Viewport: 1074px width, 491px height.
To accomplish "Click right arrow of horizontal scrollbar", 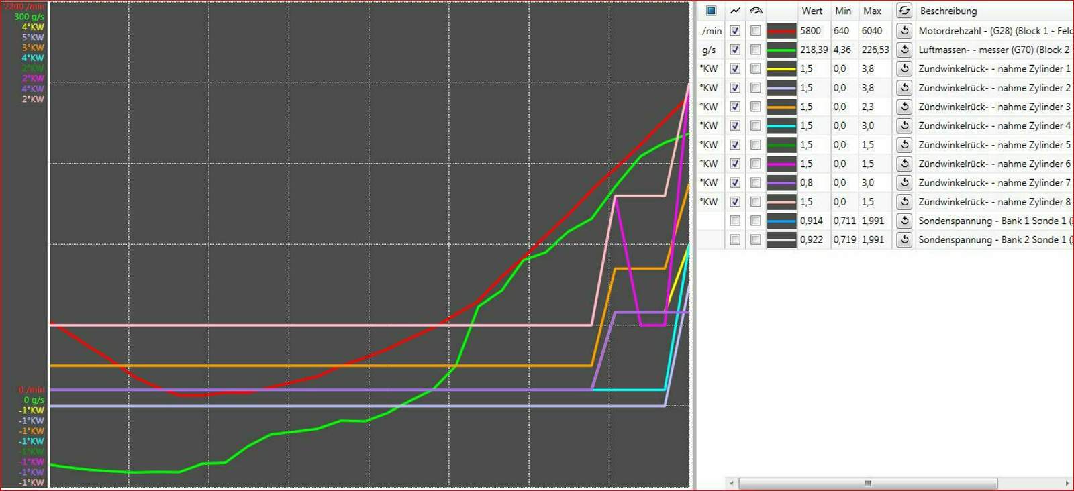I will [1067, 483].
